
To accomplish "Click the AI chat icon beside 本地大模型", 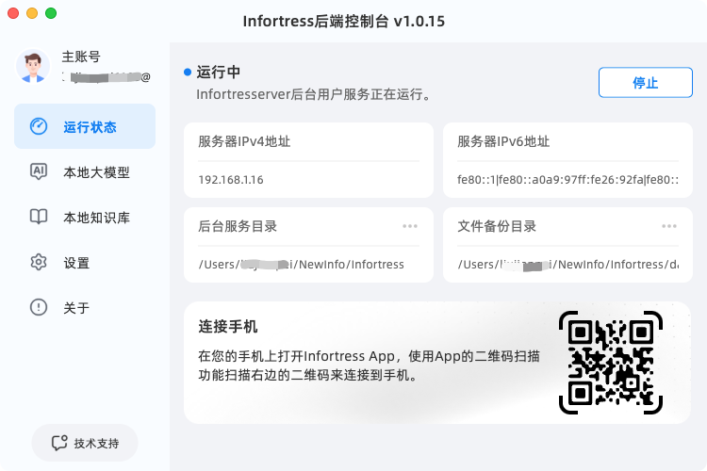I will point(39,171).
